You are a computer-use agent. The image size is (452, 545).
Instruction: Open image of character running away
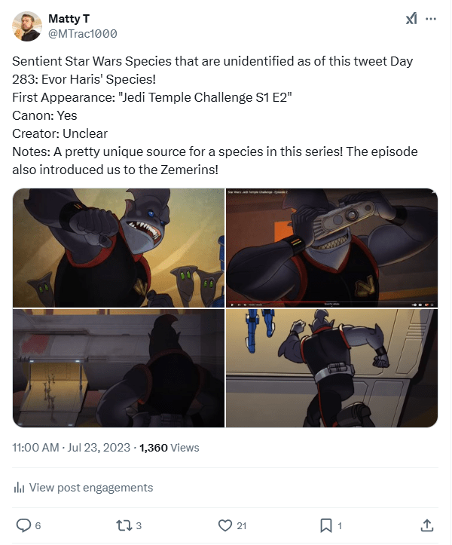coord(331,368)
